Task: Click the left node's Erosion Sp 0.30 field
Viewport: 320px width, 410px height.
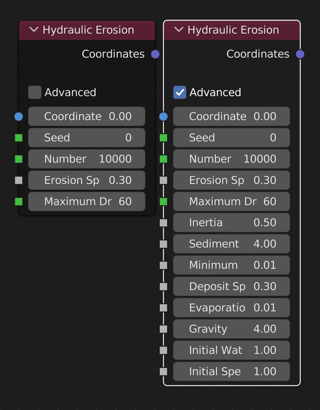Action: (x=87, y=180)
